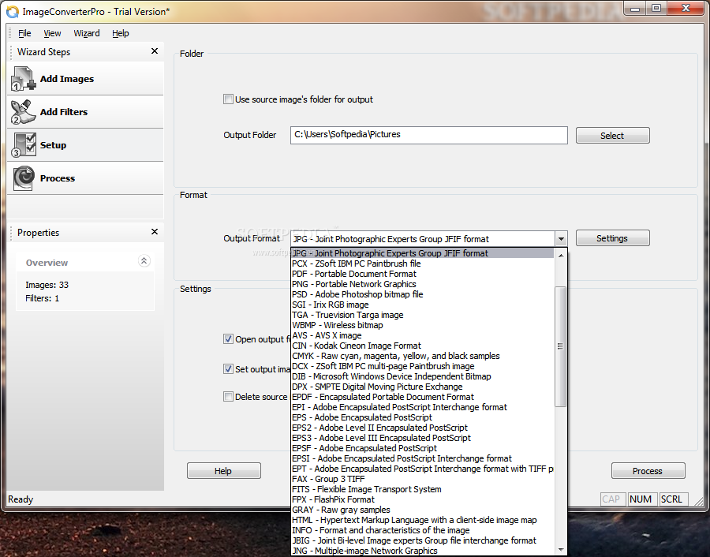The image size is (710, 557).
Task: Open the Wizard menu
Action: (87, 33)
